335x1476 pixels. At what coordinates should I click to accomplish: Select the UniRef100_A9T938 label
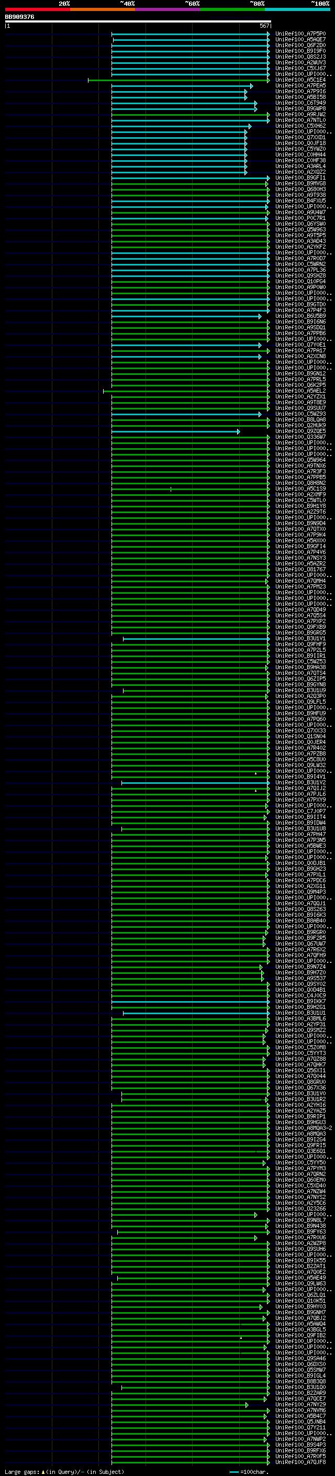coord(300,195)
